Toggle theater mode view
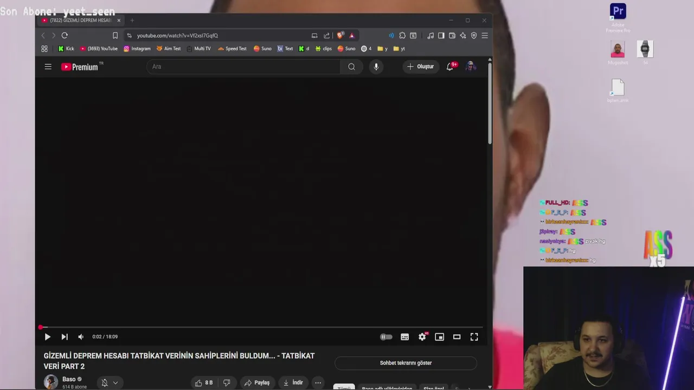The height and width of the screenshot is (390, 694). coord(457,337)
